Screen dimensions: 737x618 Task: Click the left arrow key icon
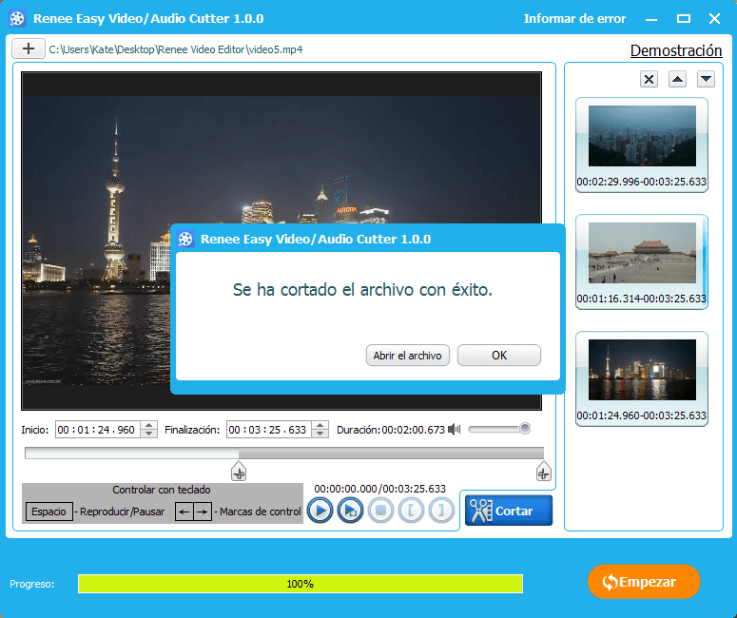[x=184, y=512]
